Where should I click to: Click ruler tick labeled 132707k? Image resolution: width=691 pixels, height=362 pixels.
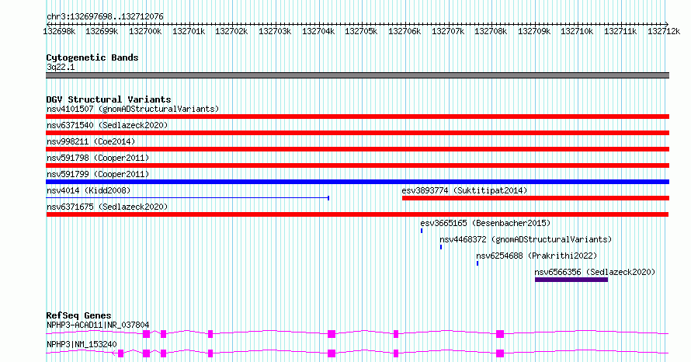point(448,31)
